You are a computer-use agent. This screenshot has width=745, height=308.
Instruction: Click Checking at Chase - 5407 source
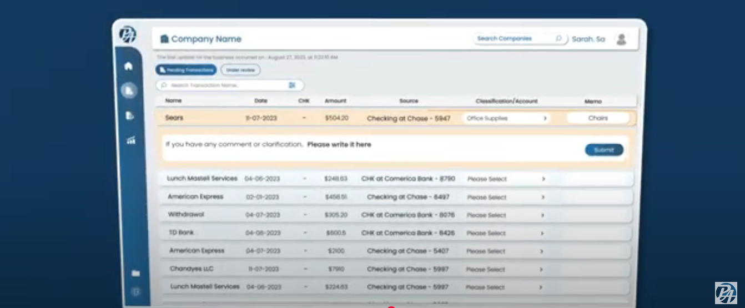[408, 251]
